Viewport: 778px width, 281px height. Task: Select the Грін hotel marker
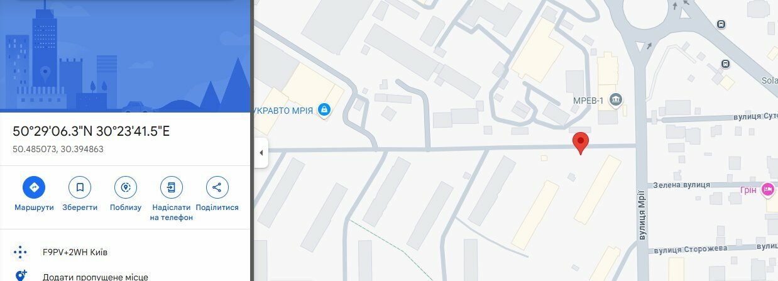click(x=767, y=189)
